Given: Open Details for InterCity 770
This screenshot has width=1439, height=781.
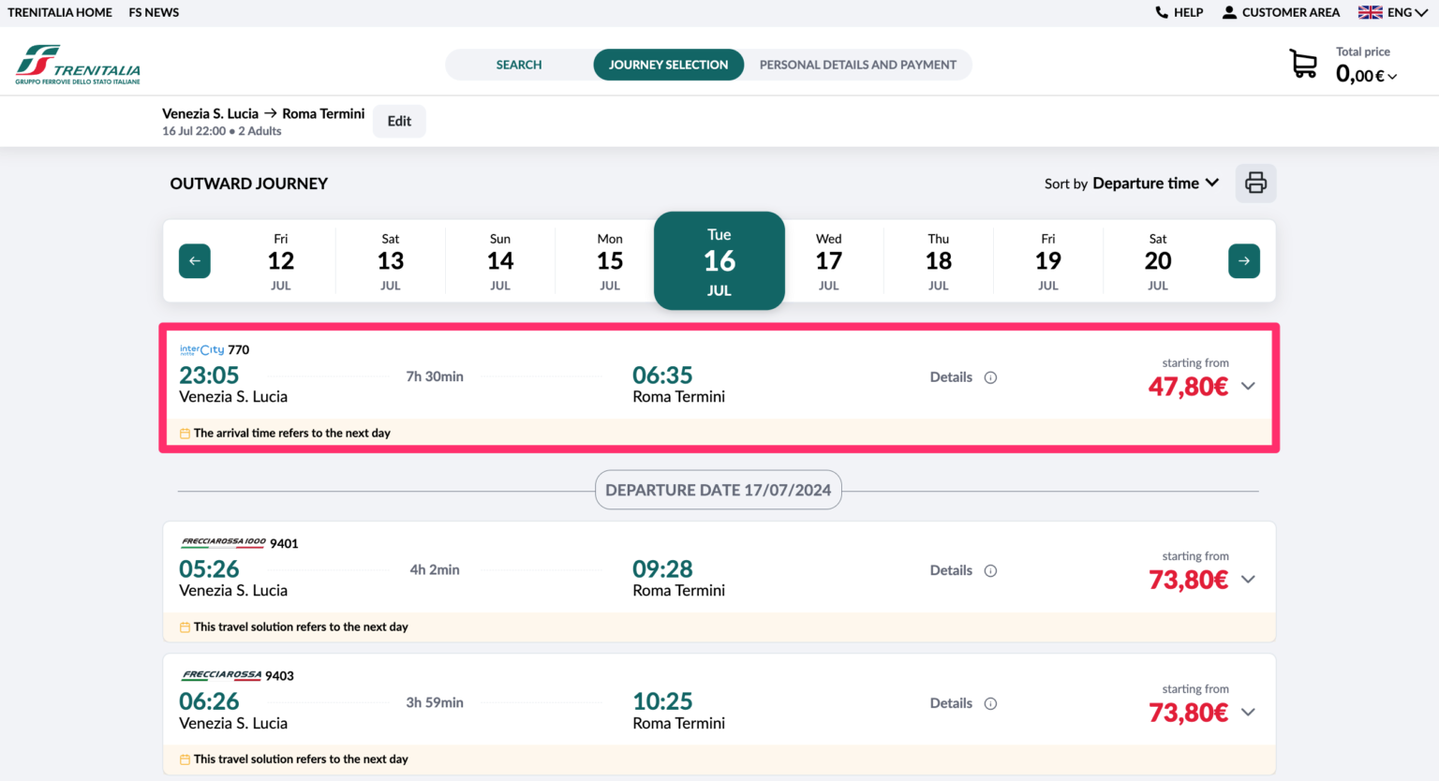Looking at the screenshot, I should (x=951, y=377).
